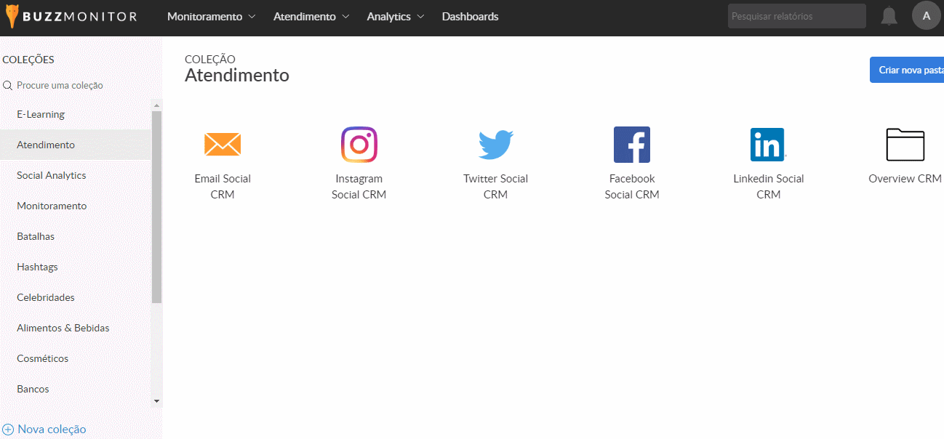Open the Dashboards menu item
Viewport: 944px width, 439px height.
tap(470, 17)
